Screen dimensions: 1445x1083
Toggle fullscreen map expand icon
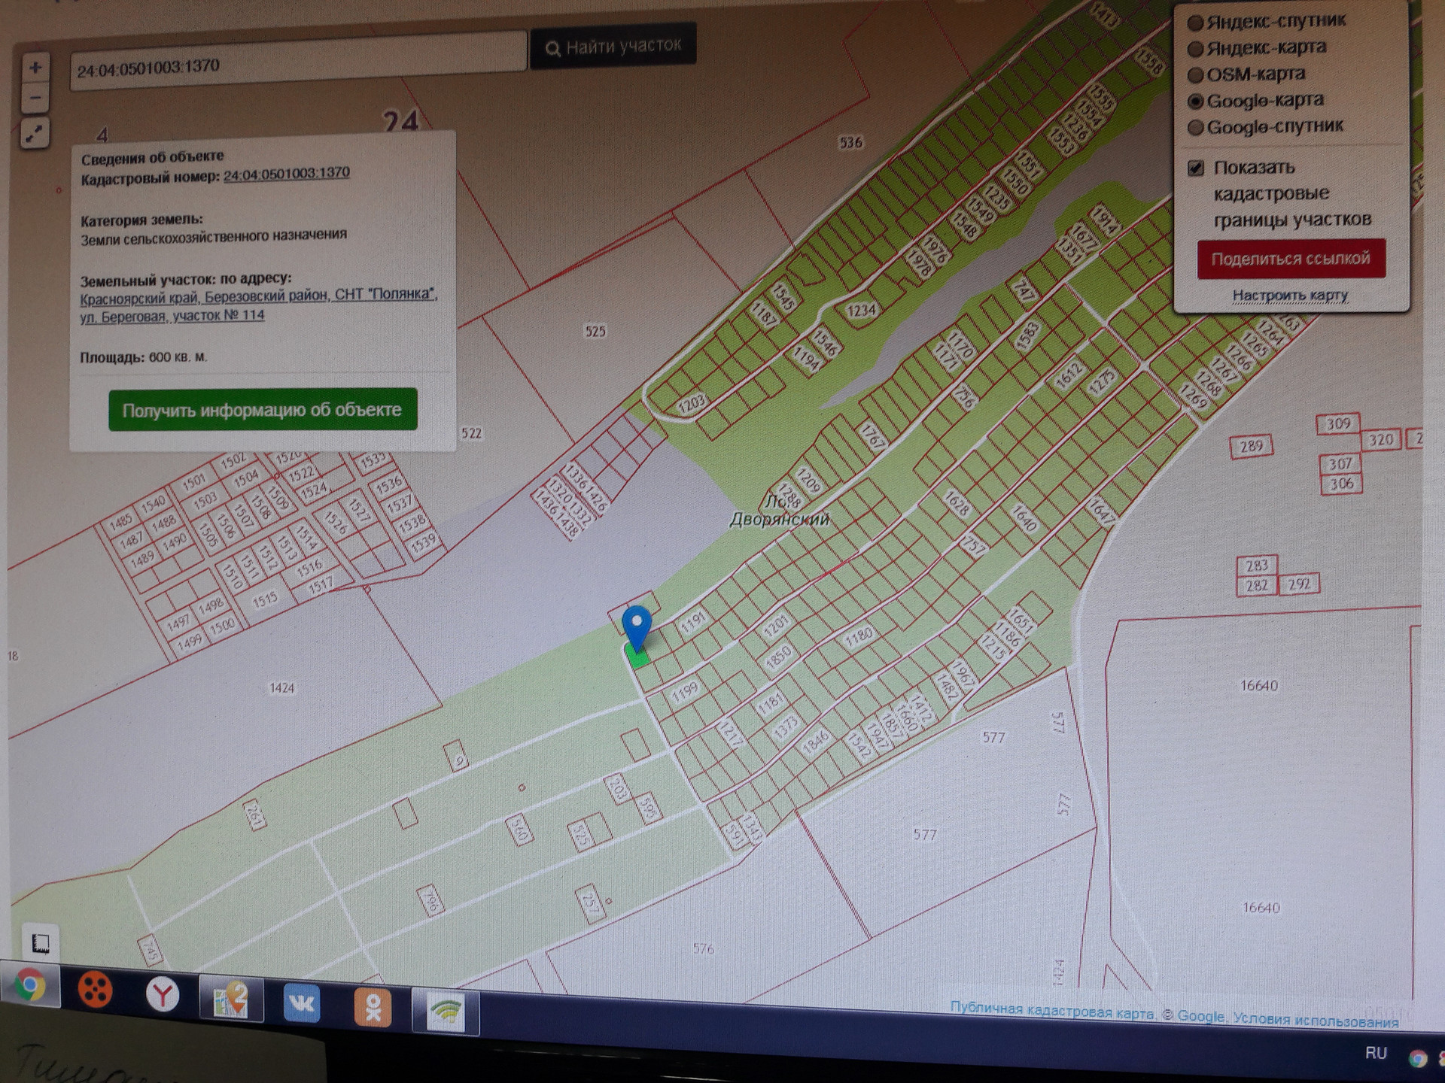(x=35, y=134)
